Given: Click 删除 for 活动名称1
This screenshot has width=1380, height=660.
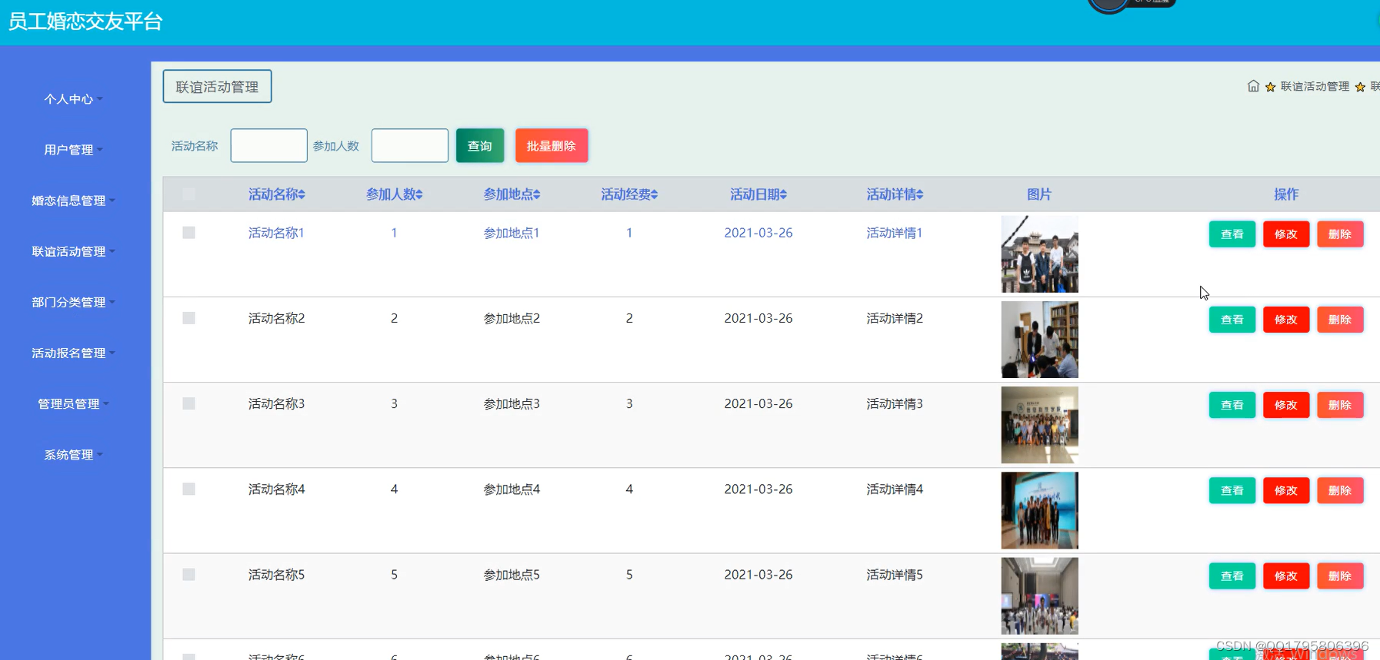Looking at the screenshot, I should [1340, 234].
